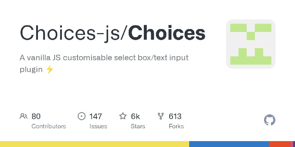Click the green pixel avatar image
Screen dimensions: 295x147
[x=251, y=44]
